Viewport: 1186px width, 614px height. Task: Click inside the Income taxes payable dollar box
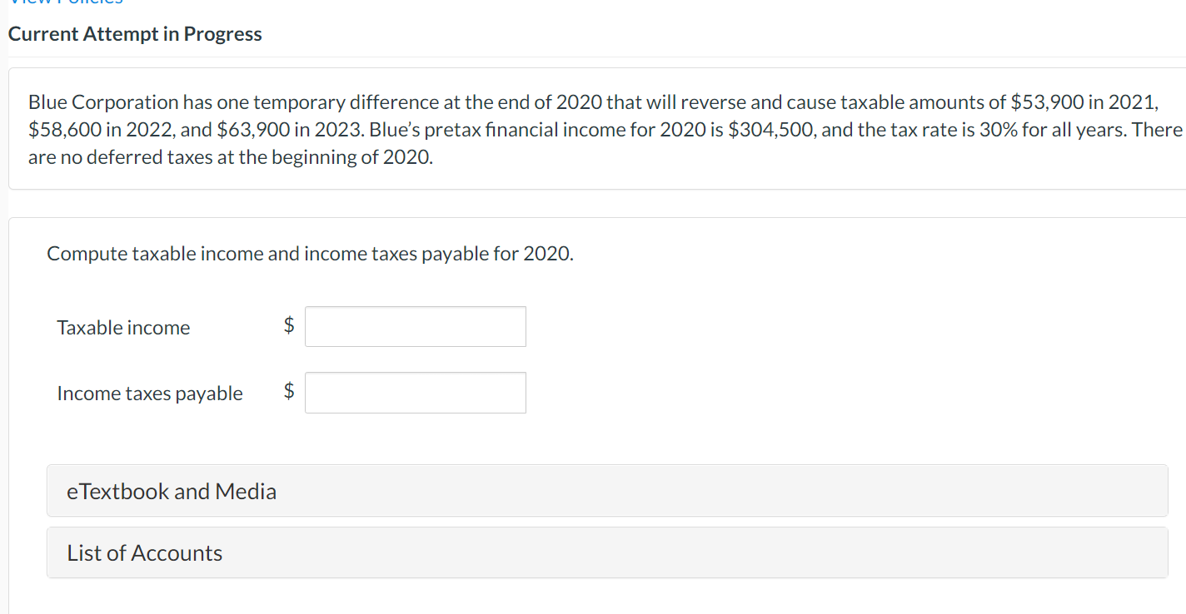[x=415, y=392]
